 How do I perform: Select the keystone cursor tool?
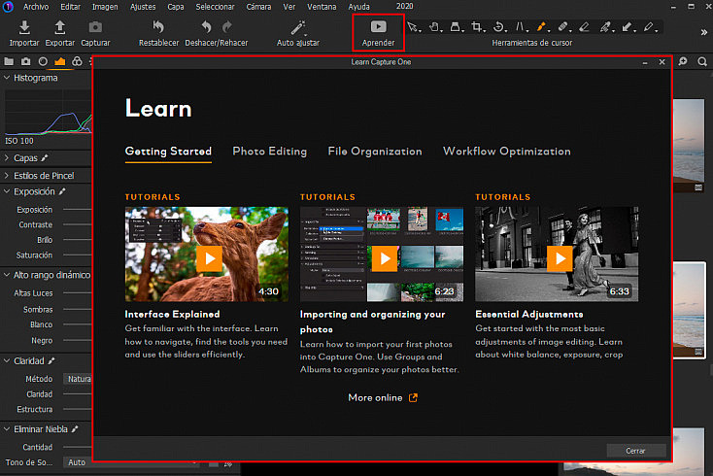pyautogui.click(x=520, y=27)
